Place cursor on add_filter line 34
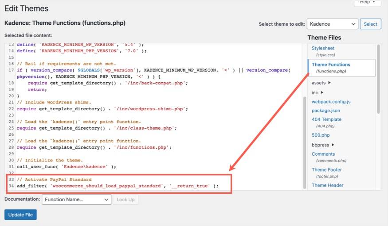 [x=118, y=186]
